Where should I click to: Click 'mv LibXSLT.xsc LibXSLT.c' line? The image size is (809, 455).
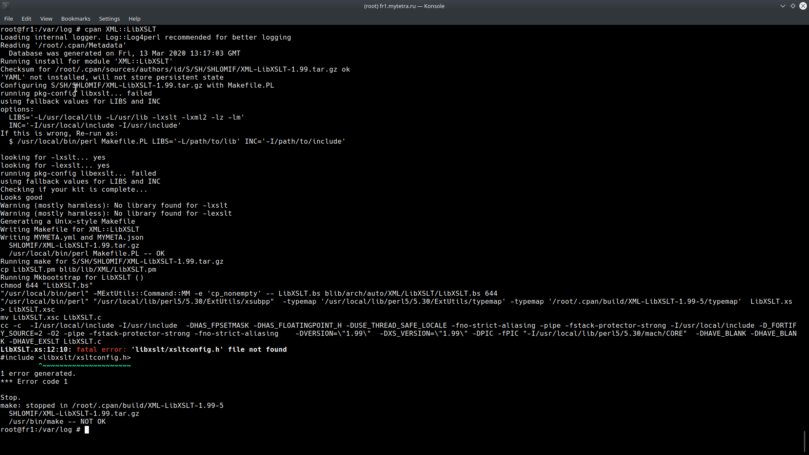[51, 317]
